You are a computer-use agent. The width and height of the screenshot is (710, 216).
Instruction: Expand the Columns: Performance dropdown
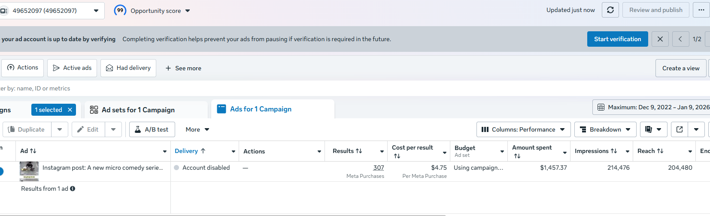pyautogui.click(x=523, y=129)
